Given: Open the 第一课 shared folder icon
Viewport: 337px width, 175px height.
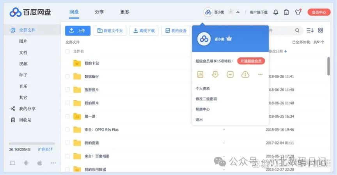Looking at the screenshot, I should pos(77,117).
